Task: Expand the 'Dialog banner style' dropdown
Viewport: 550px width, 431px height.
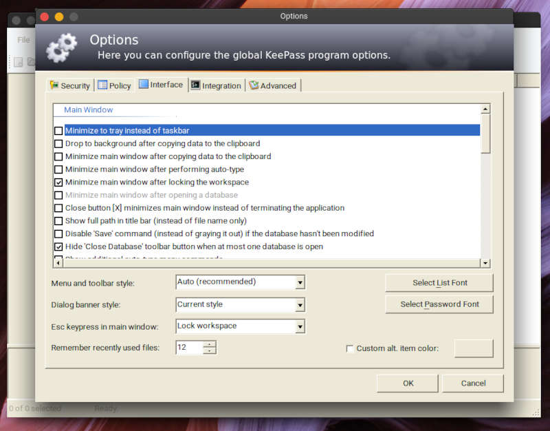Action: pyautogui.click(x=300, y=305)
